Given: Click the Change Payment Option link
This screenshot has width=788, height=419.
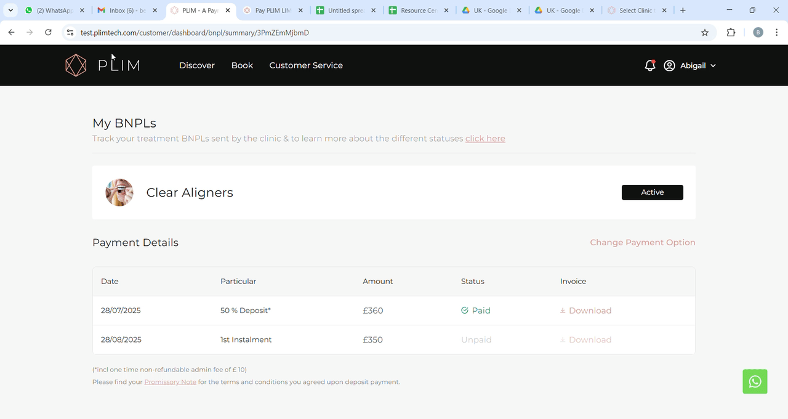Looking at the screenshot, I should point(643,242).
